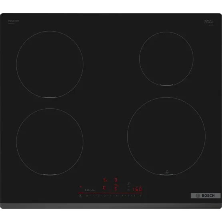Tap the symbol left of the control panel divider
222x222 pixels.
click(87, 190)
